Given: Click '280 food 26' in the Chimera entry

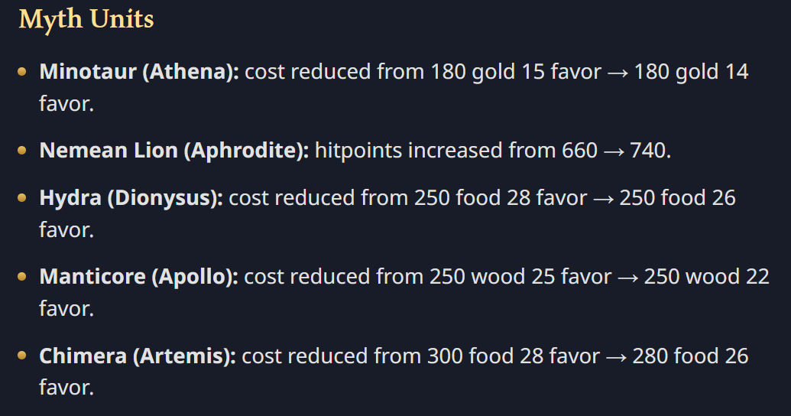Looking at the screenshot, I should pyautogui.click(x=690, y=356).
